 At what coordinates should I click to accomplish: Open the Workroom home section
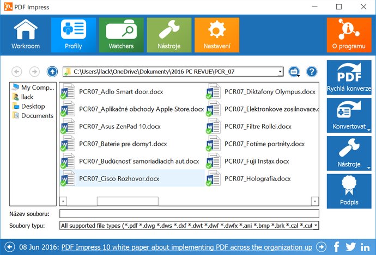pos(26,35)
